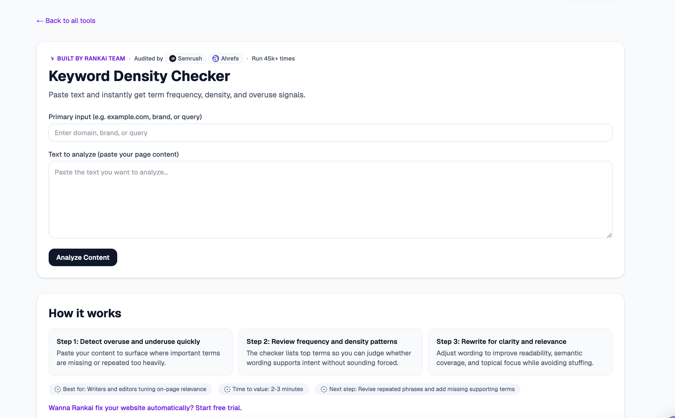Viewport: 675px width, 418px height.
Task: Click 'Run 45k+ times' text
Action: [x=273, y=58]
